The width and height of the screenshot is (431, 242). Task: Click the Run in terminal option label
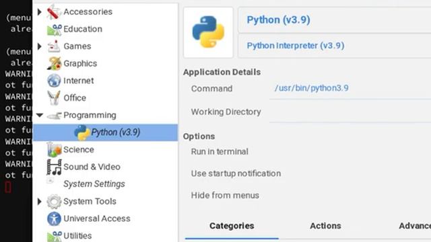(x=220, y=152)
